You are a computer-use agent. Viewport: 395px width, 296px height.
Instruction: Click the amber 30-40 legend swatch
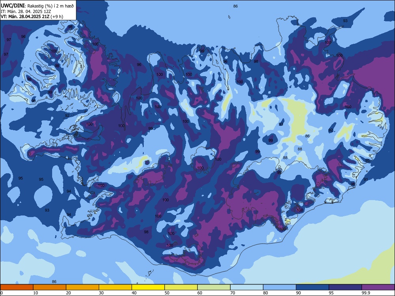pyautogui.click(x=115, y=287)
